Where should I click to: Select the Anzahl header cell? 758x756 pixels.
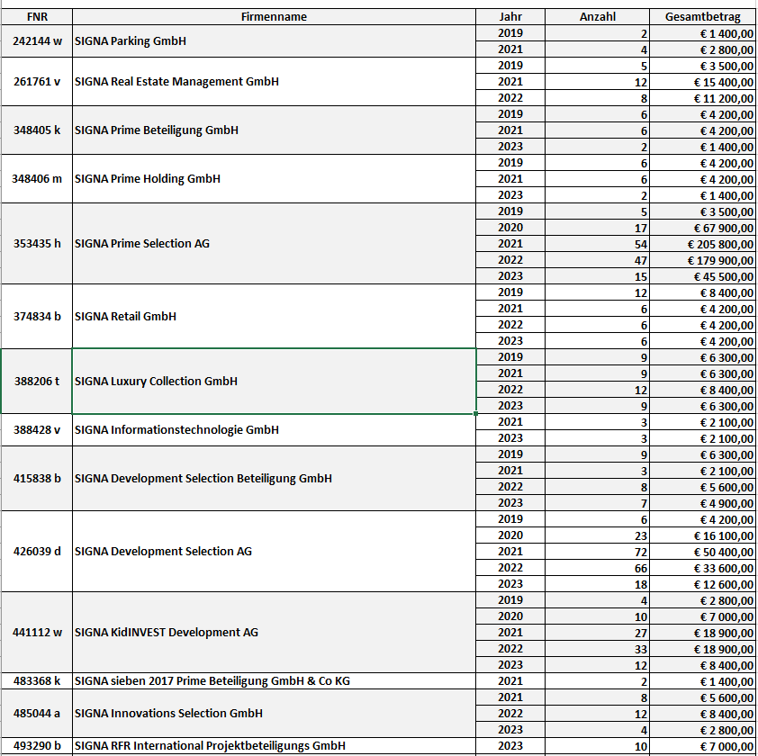pyautogui.click(x=597, y=17)
